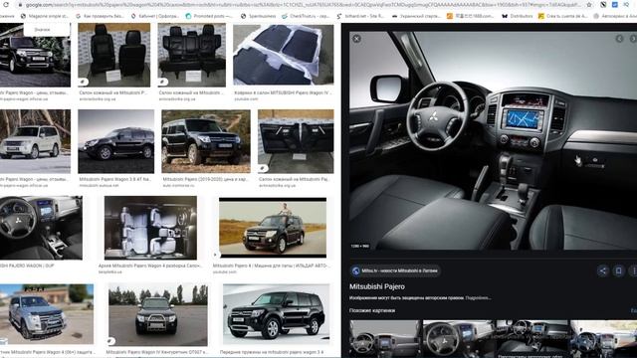This screenshot has height=358, width=637.
Task: Select black Pajero white-background thumbnail
Action: [277, 314]
